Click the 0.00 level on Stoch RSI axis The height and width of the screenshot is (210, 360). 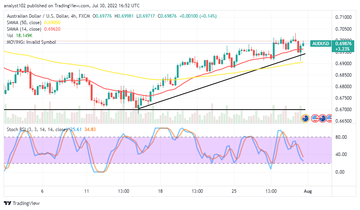click(x=340, y=172)
